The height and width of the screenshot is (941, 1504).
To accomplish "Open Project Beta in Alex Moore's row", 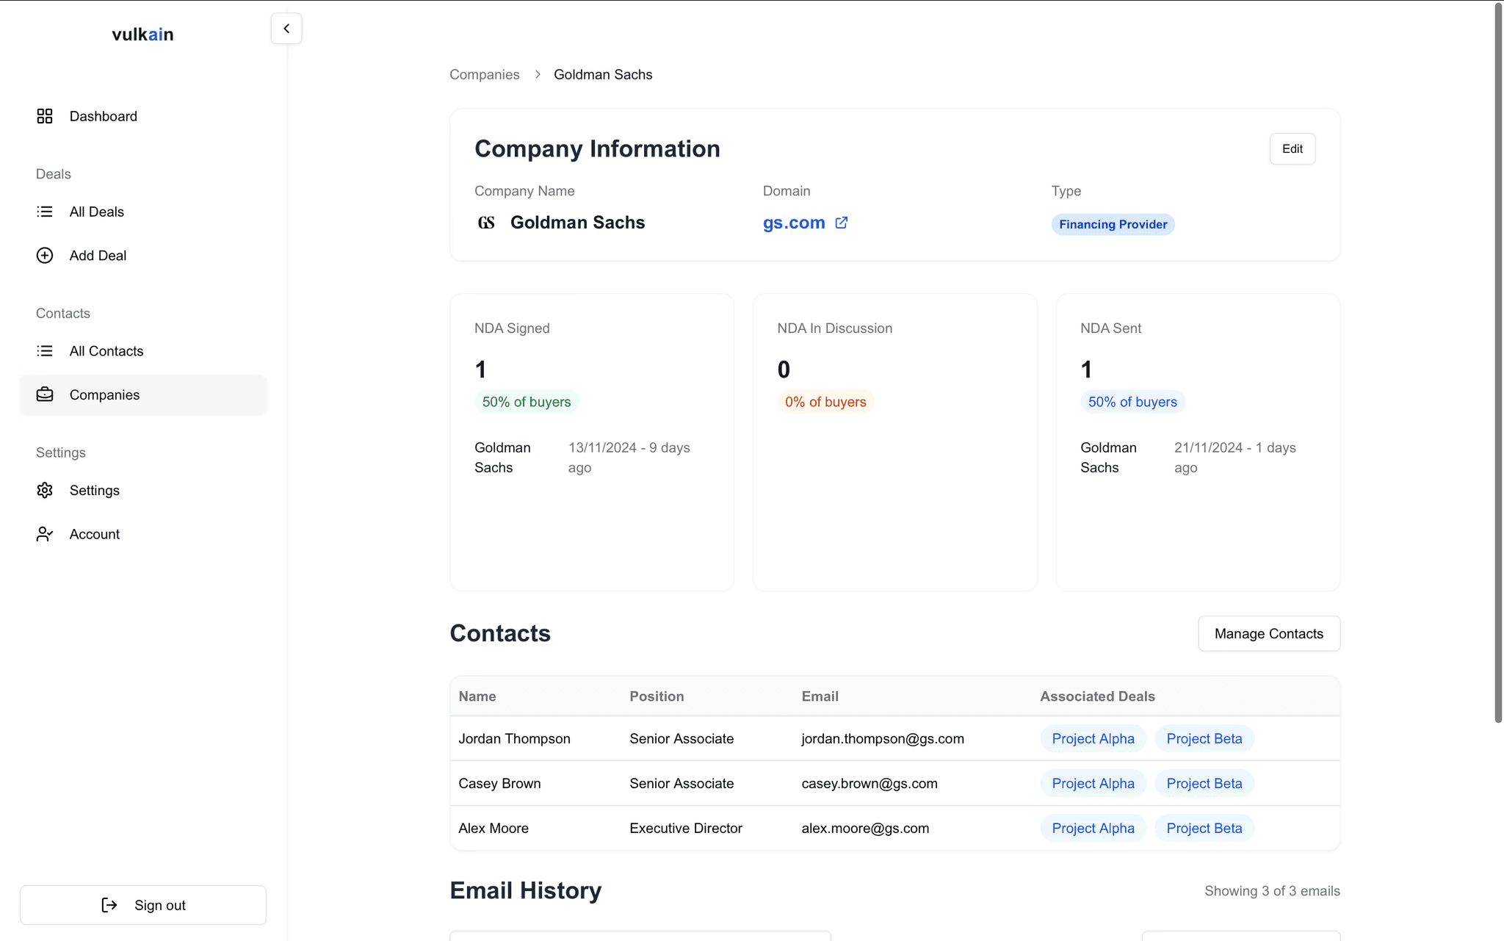I will 1204,829.
